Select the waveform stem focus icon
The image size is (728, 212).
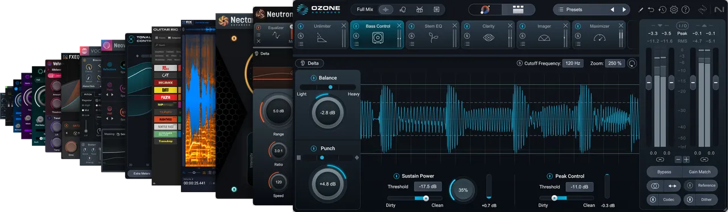tap(386, 10)
